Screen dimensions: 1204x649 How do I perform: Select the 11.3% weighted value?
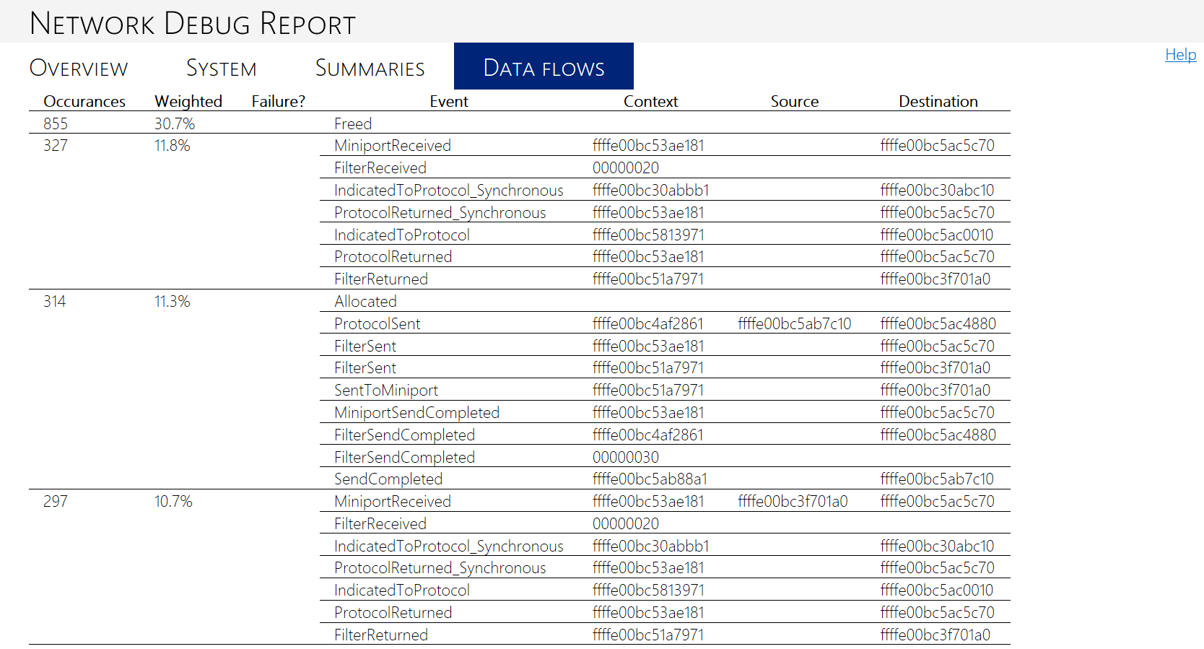click(x=173, y=301)
